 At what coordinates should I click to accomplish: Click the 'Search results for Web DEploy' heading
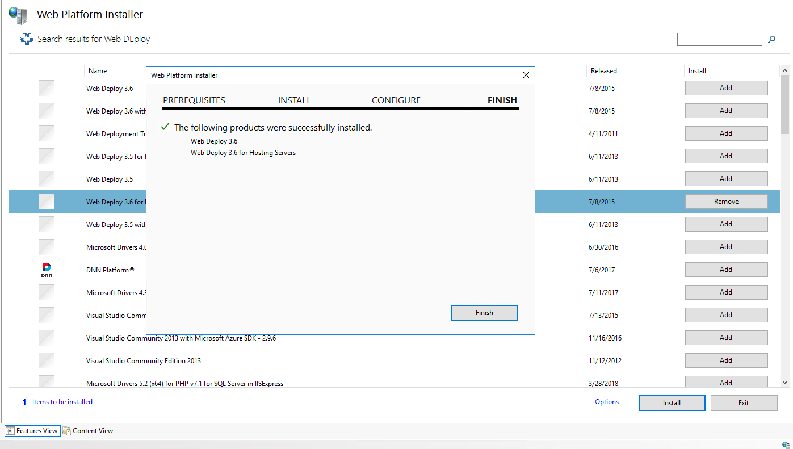(94, 39)
